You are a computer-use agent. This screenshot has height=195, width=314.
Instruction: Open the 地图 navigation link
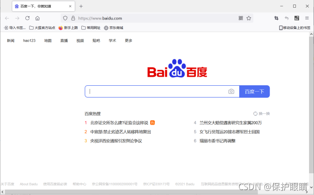[x=48, y=41]
